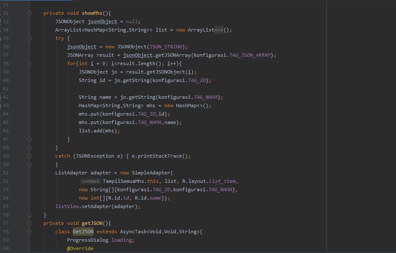Collapse the for loop fold marker at line 38
396x253 pixels.
click(x=29, y=63)
